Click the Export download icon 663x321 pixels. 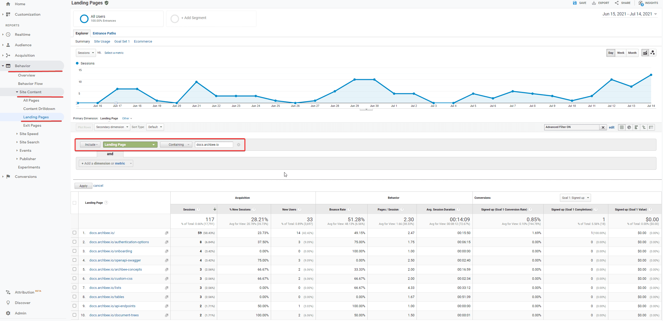point(594,3)
